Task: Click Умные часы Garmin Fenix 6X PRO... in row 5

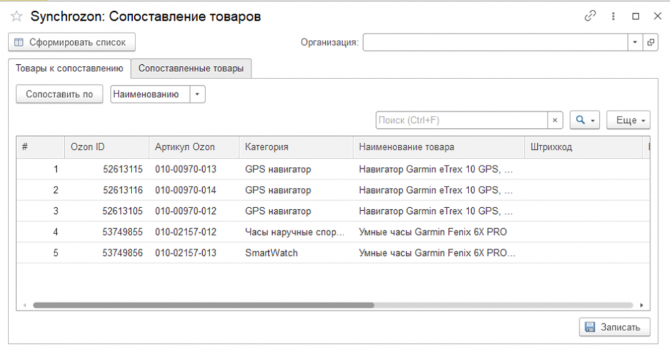Action: (x=439, y=253)
